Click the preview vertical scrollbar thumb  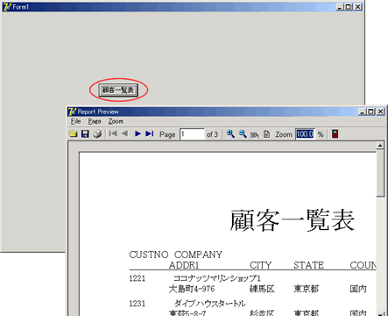point(380,173)
